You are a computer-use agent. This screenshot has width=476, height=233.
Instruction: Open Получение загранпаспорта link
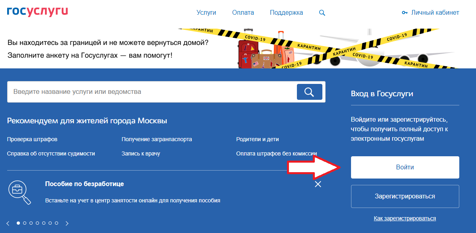click(157, 139)
